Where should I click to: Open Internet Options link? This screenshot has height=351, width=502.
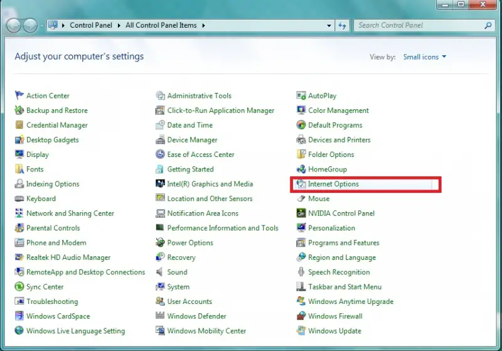tap(333, 184)
